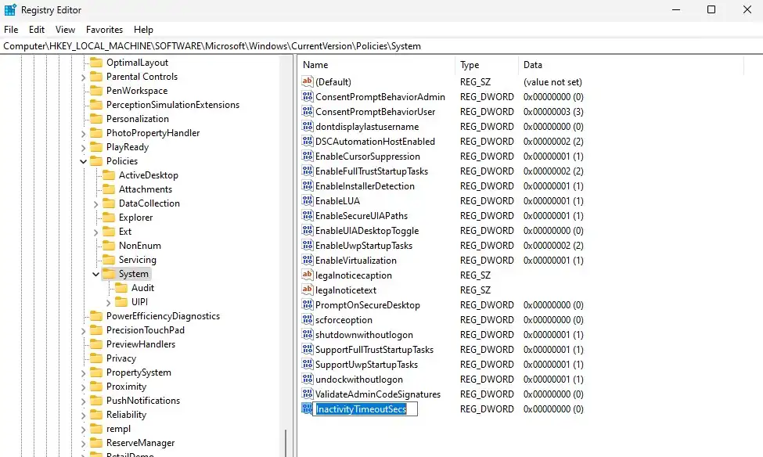Click the Personalization folder icon
763x457 pixels.
96,119
